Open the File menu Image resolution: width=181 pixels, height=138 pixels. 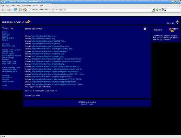2,5
